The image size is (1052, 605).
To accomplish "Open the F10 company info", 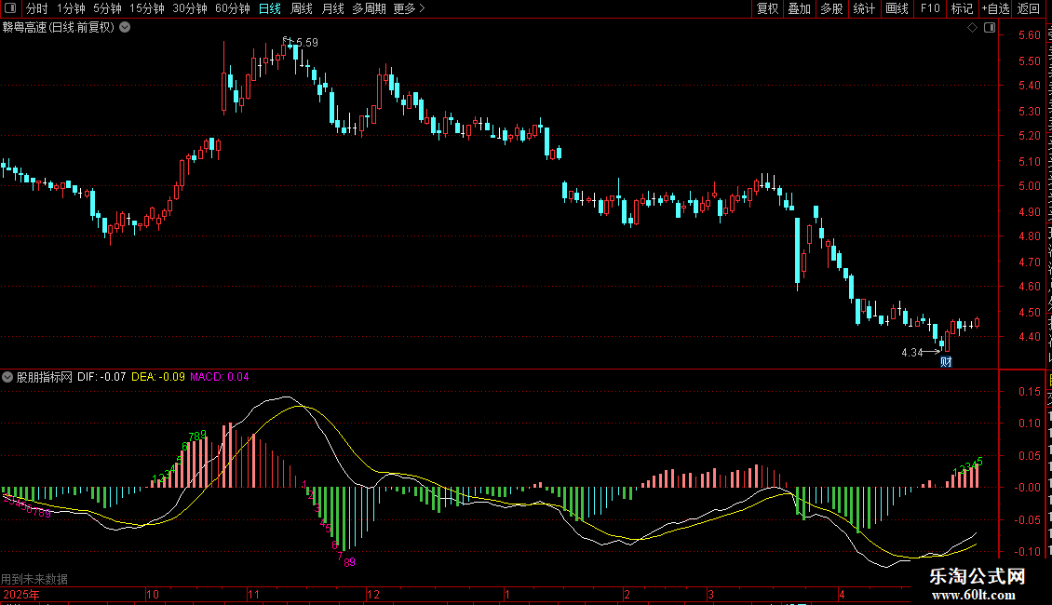I will click(930, 8).
